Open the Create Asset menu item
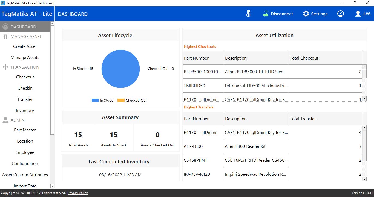The width and height of the screenshot is (374, 197). click(x=25, y=46)
